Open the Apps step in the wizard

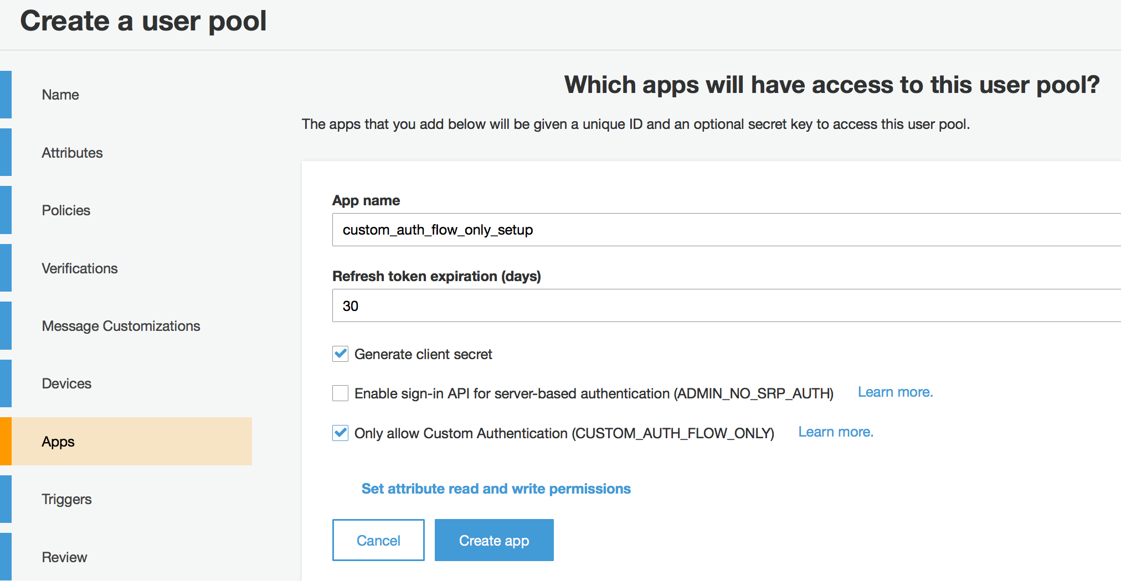pos(58,441)
